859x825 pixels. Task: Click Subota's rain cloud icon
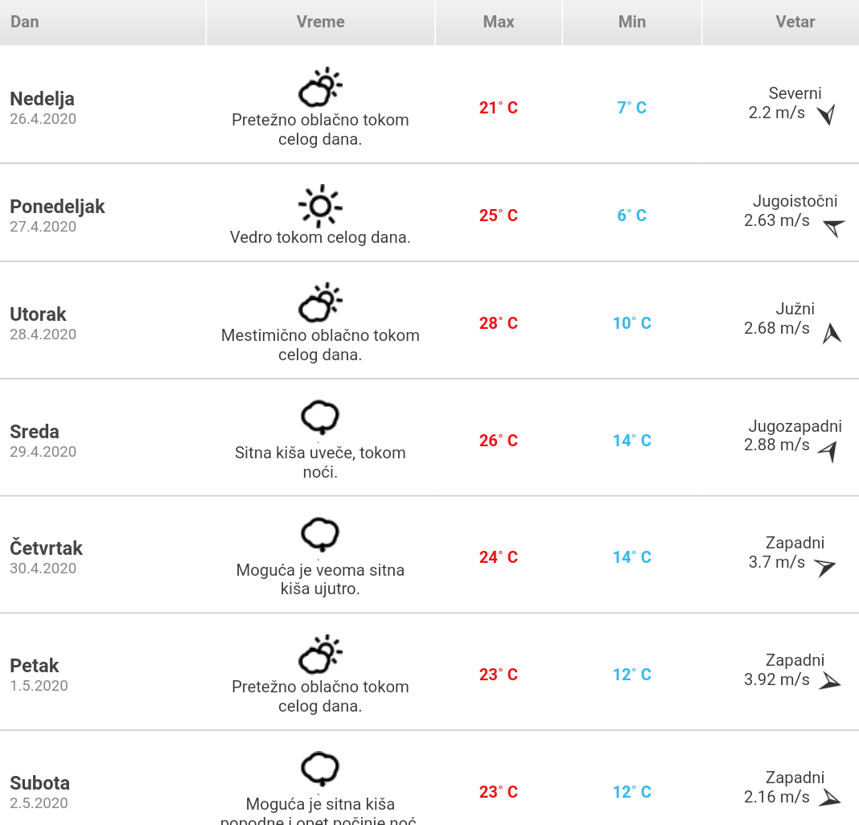pos(320,770)
